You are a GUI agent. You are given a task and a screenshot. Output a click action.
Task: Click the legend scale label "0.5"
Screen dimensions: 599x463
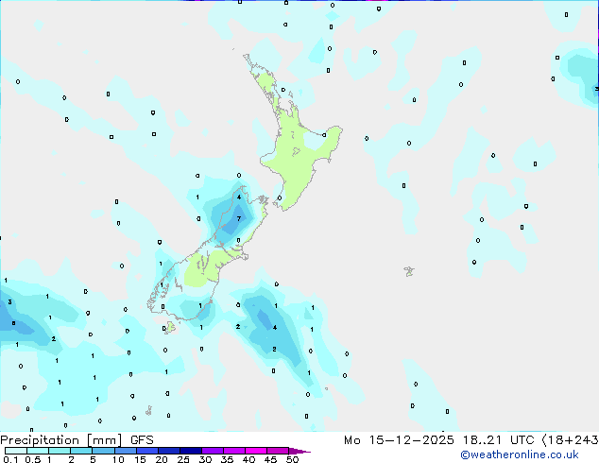(32, 459)
